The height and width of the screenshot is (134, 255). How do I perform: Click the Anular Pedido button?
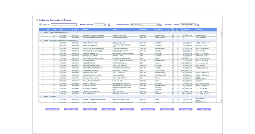coord(109,109)
